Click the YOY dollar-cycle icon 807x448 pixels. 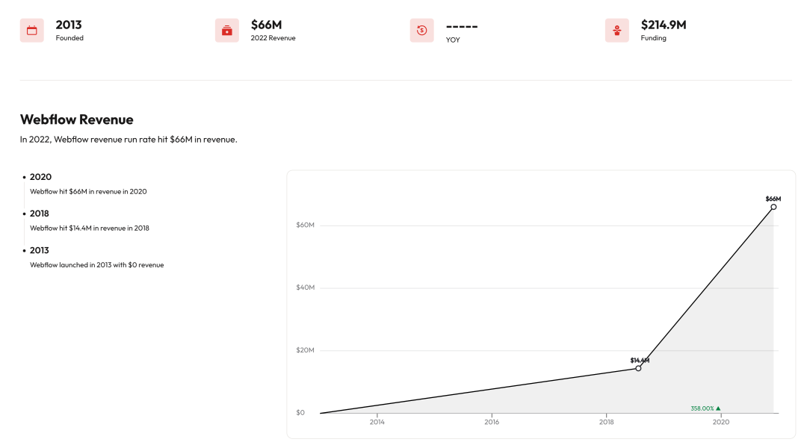422,31
